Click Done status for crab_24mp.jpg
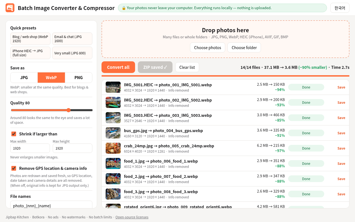The width and height of the screenshot is (355, 222). 306,148
